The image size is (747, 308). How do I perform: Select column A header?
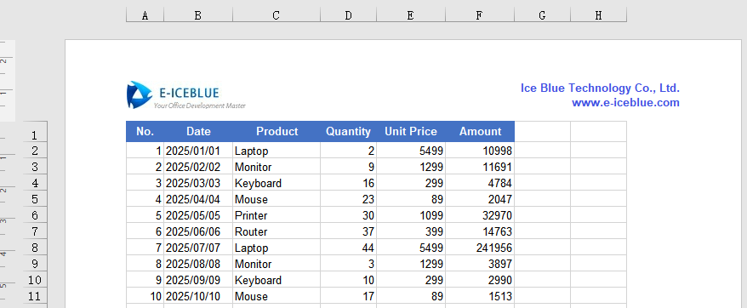click(145, 14)
